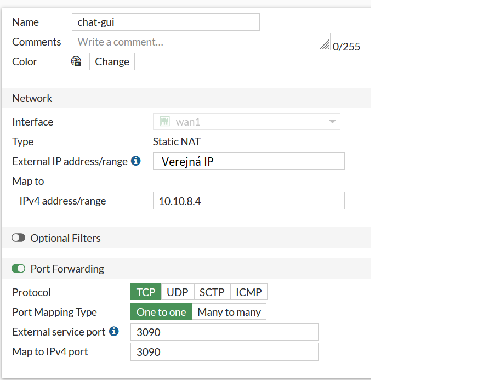Image resolution: width=483 pixels, height=380 pixels.
Task: Click the globe color icon beside Change
Action: pyautogui.click(x=76, y=61)
